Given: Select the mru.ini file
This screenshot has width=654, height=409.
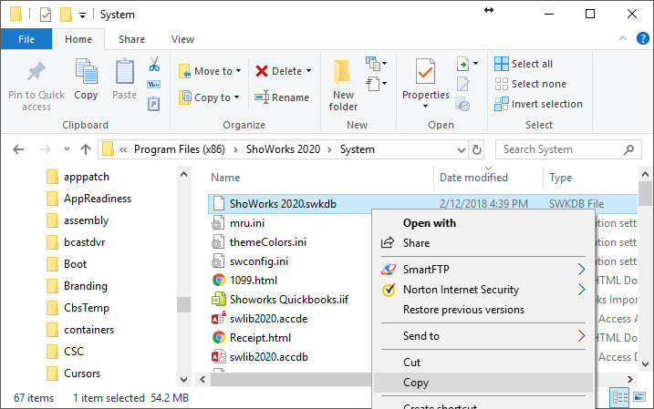Looking at the screenshot, I should tap(247, 223).
